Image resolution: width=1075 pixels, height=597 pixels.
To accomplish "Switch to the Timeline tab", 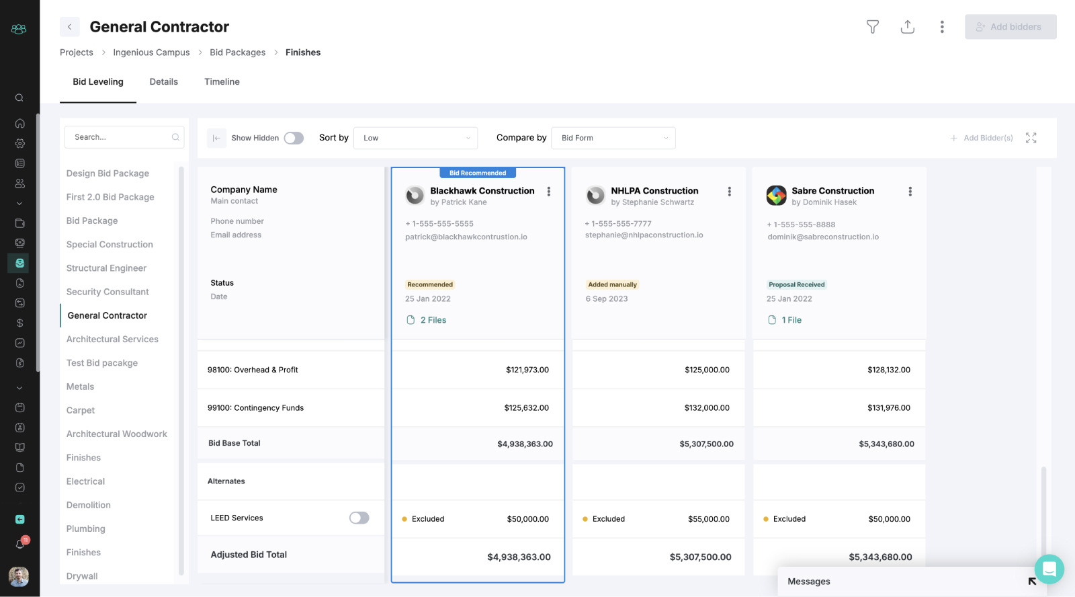I will pos(222,82).
